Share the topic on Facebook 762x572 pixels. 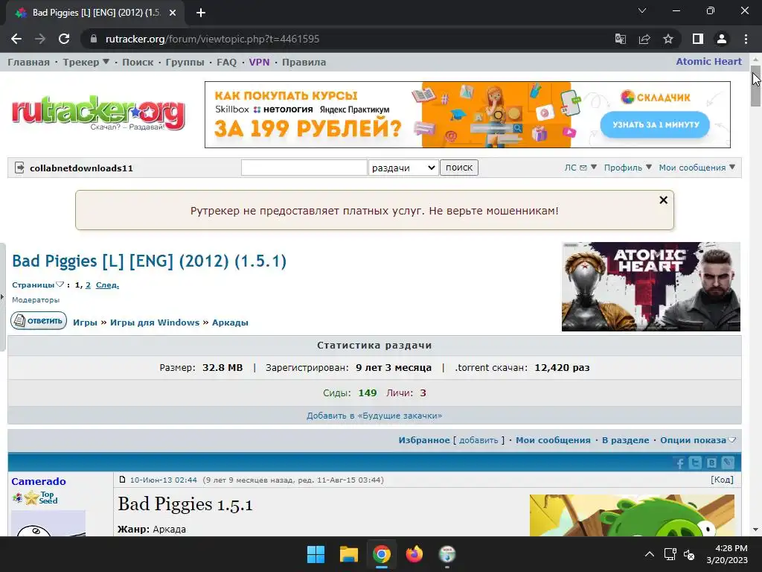click(679, 463)
